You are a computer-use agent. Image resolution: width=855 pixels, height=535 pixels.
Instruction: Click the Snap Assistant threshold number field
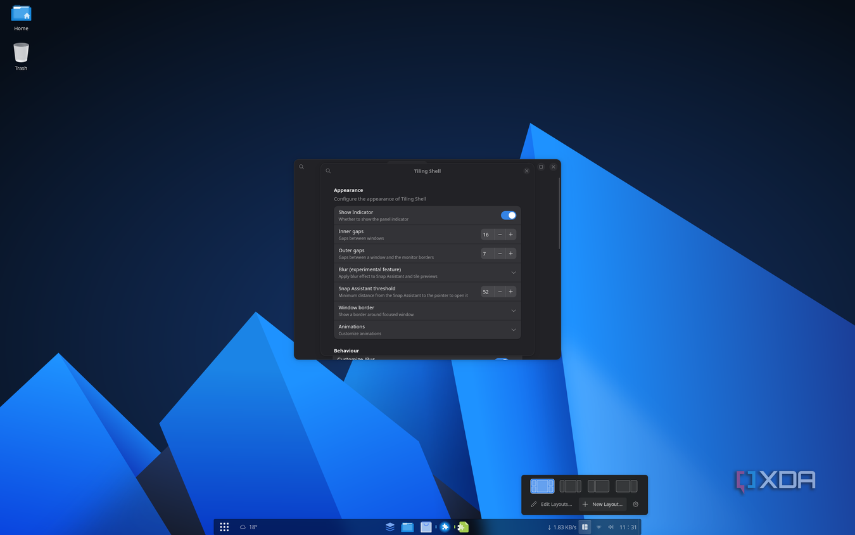487,292
